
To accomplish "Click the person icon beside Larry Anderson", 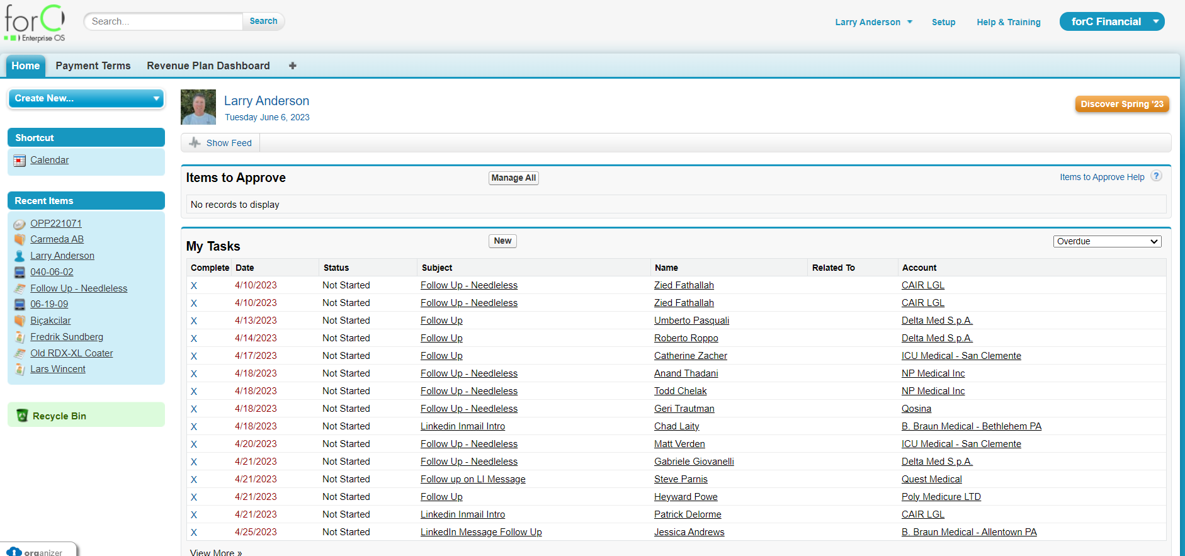I will pyautogui.click(x=20, y=256).
